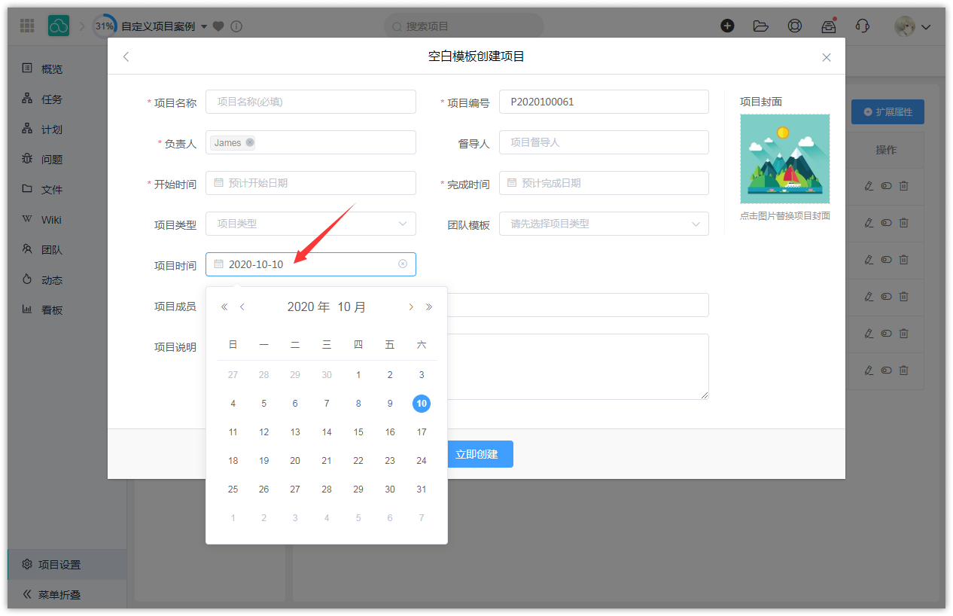The height and width of the screenshot is (616, 953).
Task: Toggle the third row switch icon
Action: [x=887, y=260]
